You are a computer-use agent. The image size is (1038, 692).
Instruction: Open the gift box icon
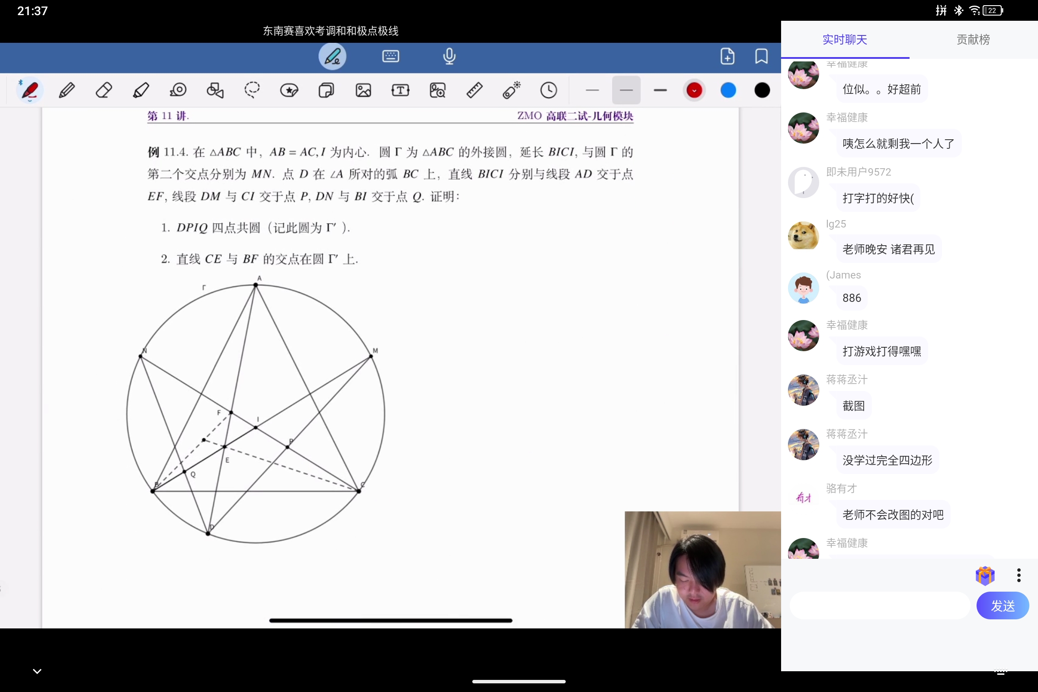tap(985, 576)
